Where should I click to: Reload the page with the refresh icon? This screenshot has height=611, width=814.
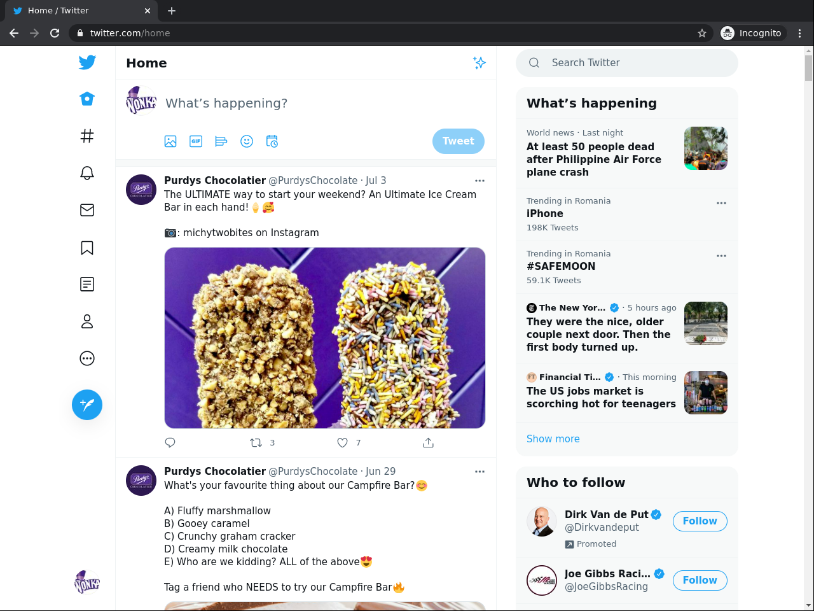point(55,33)
